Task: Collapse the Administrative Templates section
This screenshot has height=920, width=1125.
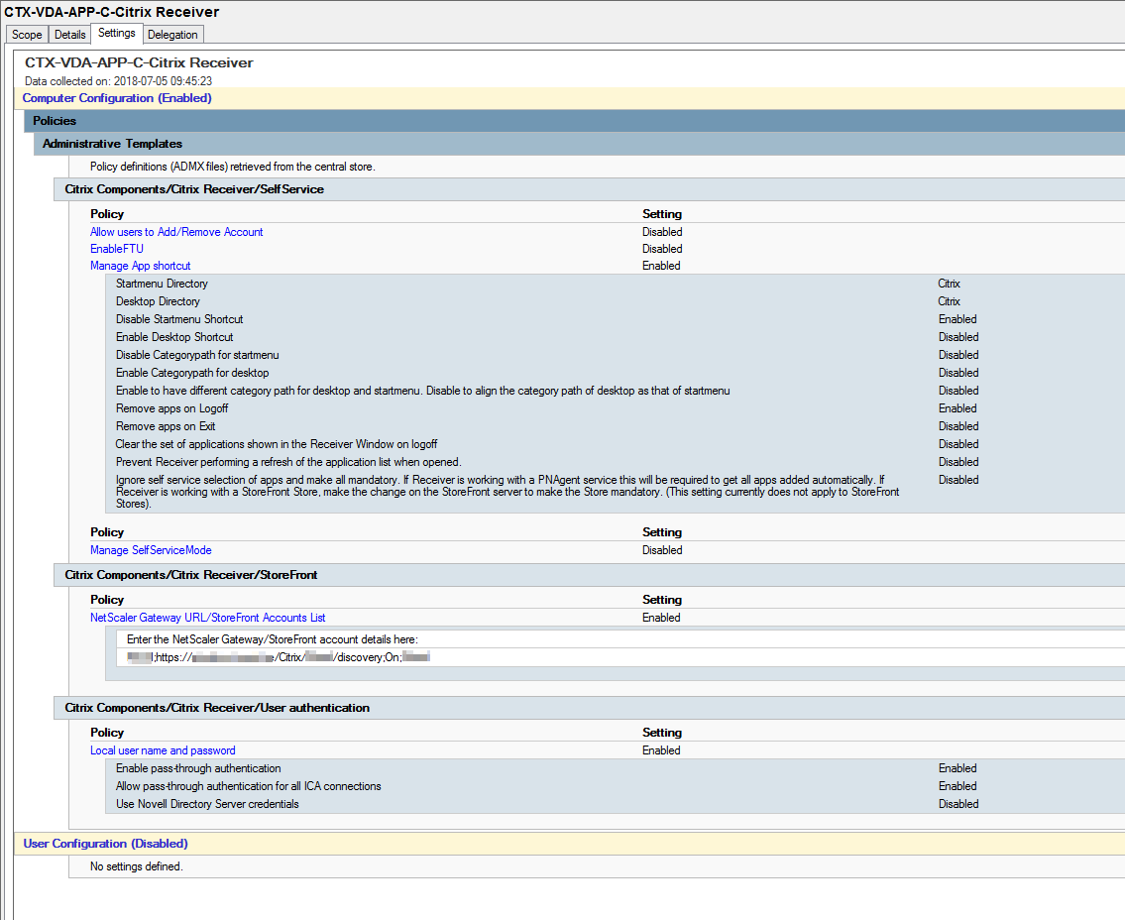Action: point(111,144)
